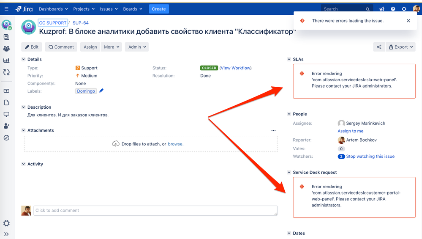The image size is (422, 239).
Task: Click the share issue icon
Action: (379, 47)
